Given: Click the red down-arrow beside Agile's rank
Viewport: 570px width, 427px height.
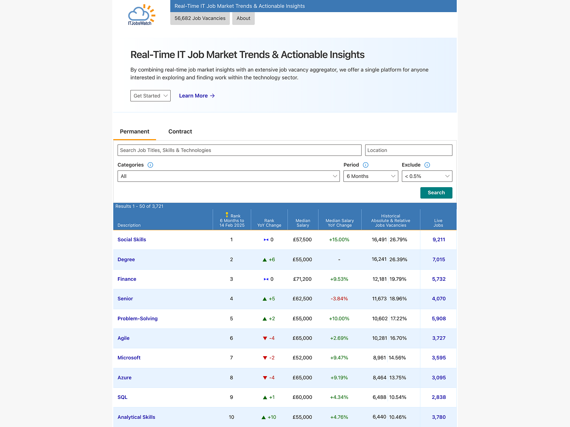Looking at the screenshot, I should [x=265, y=338].
